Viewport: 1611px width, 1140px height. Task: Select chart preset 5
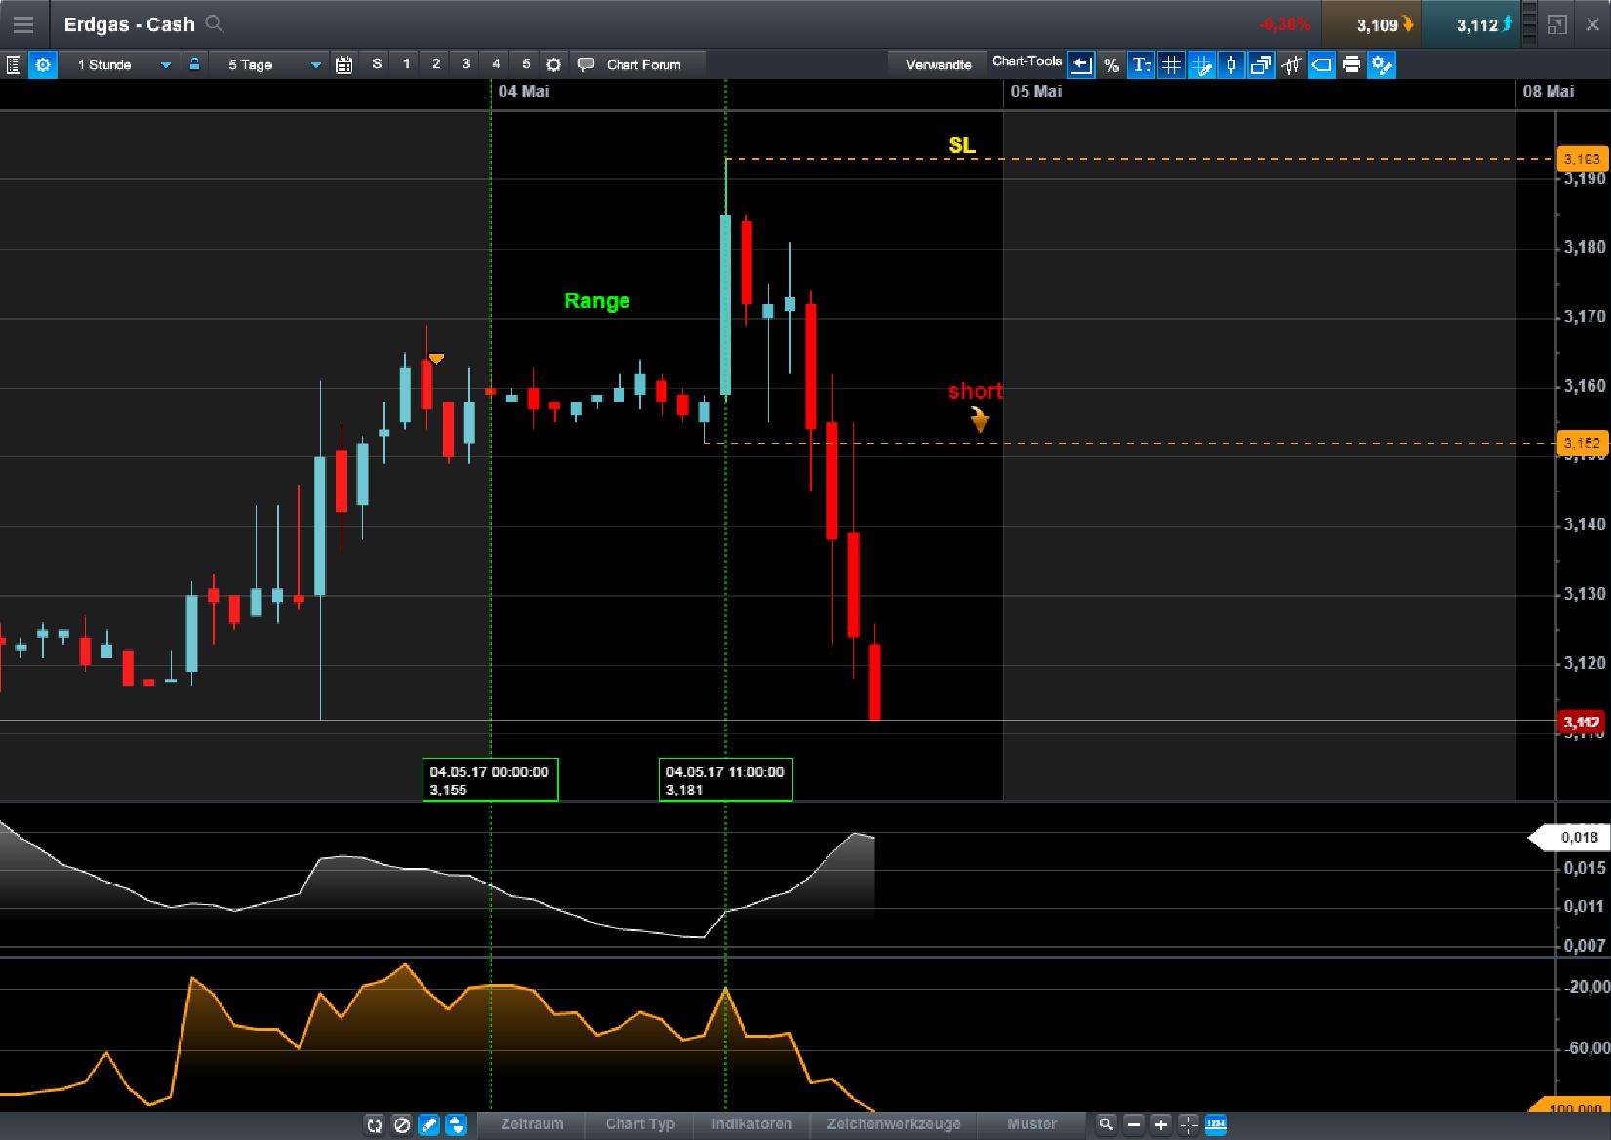click(x=526, y=64)
